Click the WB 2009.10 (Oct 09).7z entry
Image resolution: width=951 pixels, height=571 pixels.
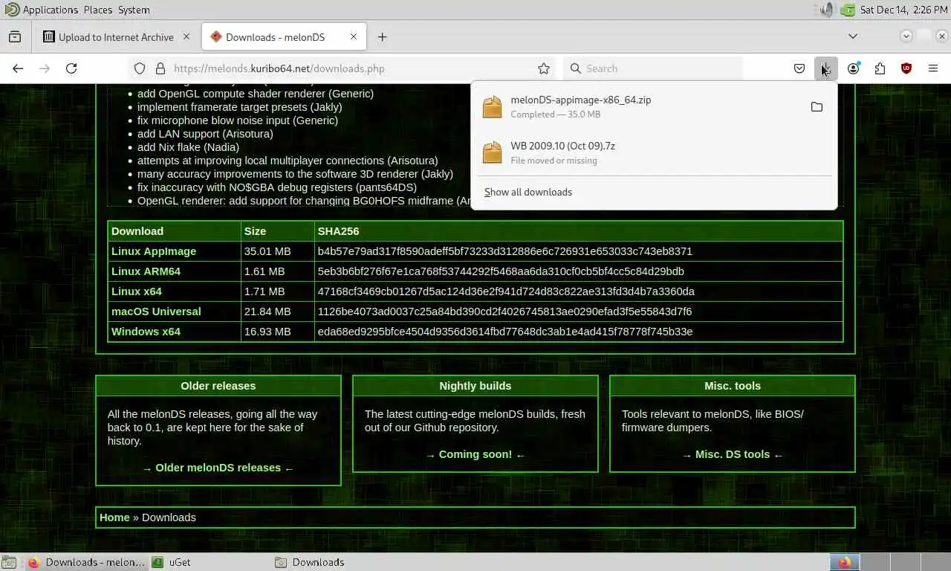click(x=654, y=153)
